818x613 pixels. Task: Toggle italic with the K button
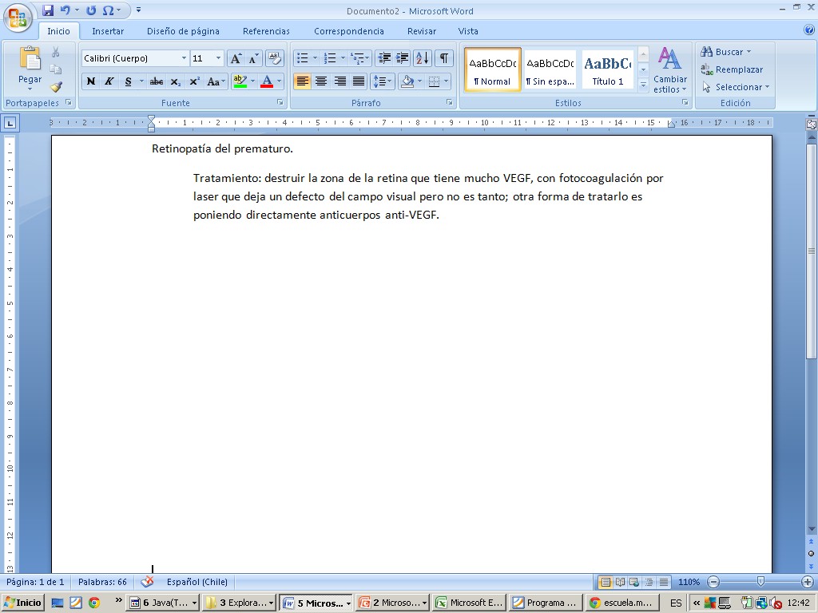pos(109,81)
